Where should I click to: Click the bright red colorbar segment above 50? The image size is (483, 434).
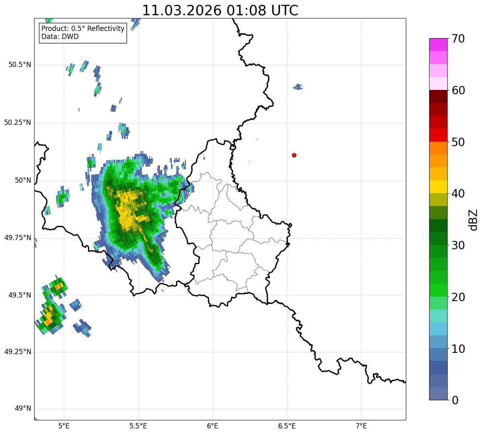click(438, 135)
